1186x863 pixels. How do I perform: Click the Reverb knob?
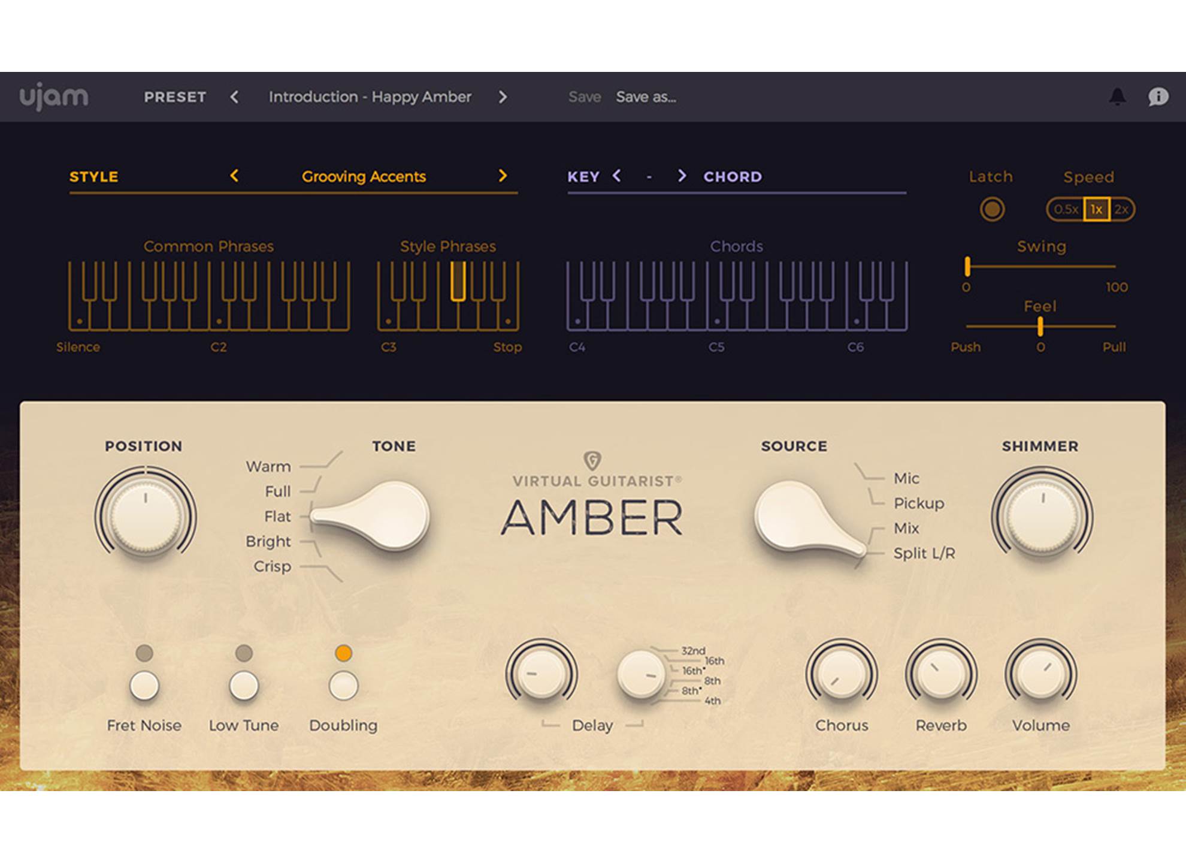(941, 674)
